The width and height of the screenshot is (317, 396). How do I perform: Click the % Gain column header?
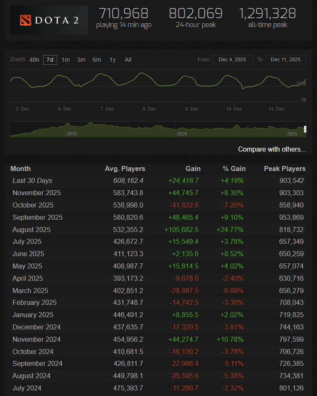click(234, 169)
